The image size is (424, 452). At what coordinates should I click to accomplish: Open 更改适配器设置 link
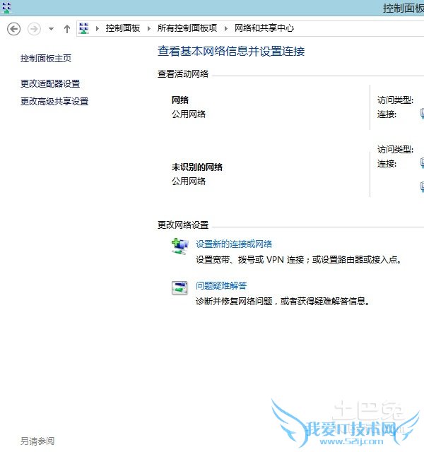(x=50, y=84)
